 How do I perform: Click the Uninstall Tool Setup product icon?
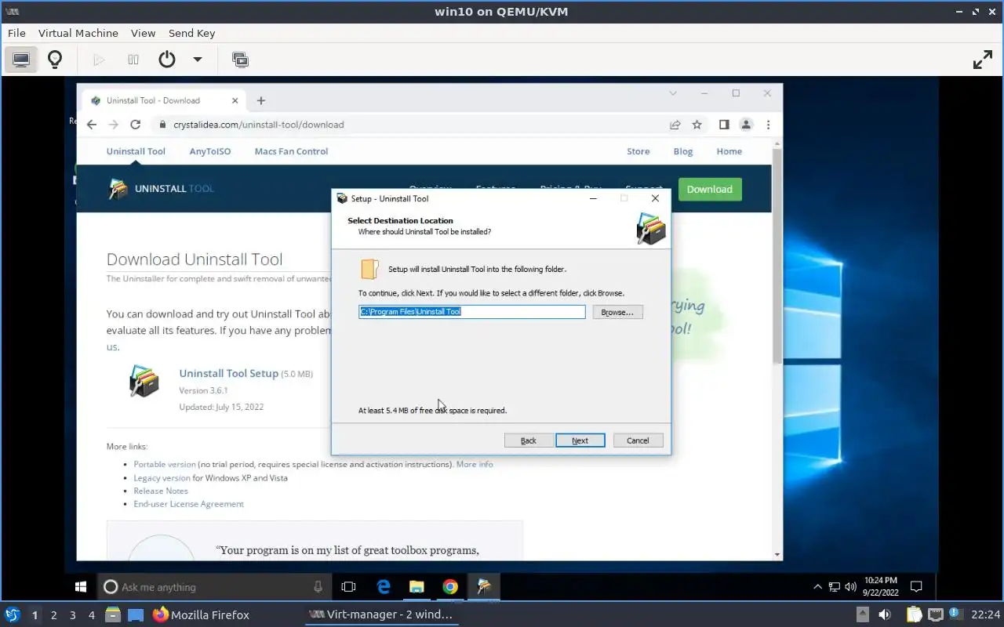144,382
